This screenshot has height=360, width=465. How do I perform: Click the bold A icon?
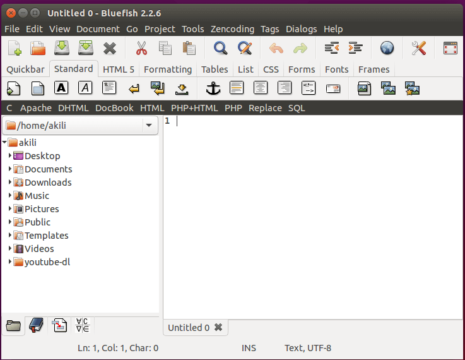[x=61, y=88]
